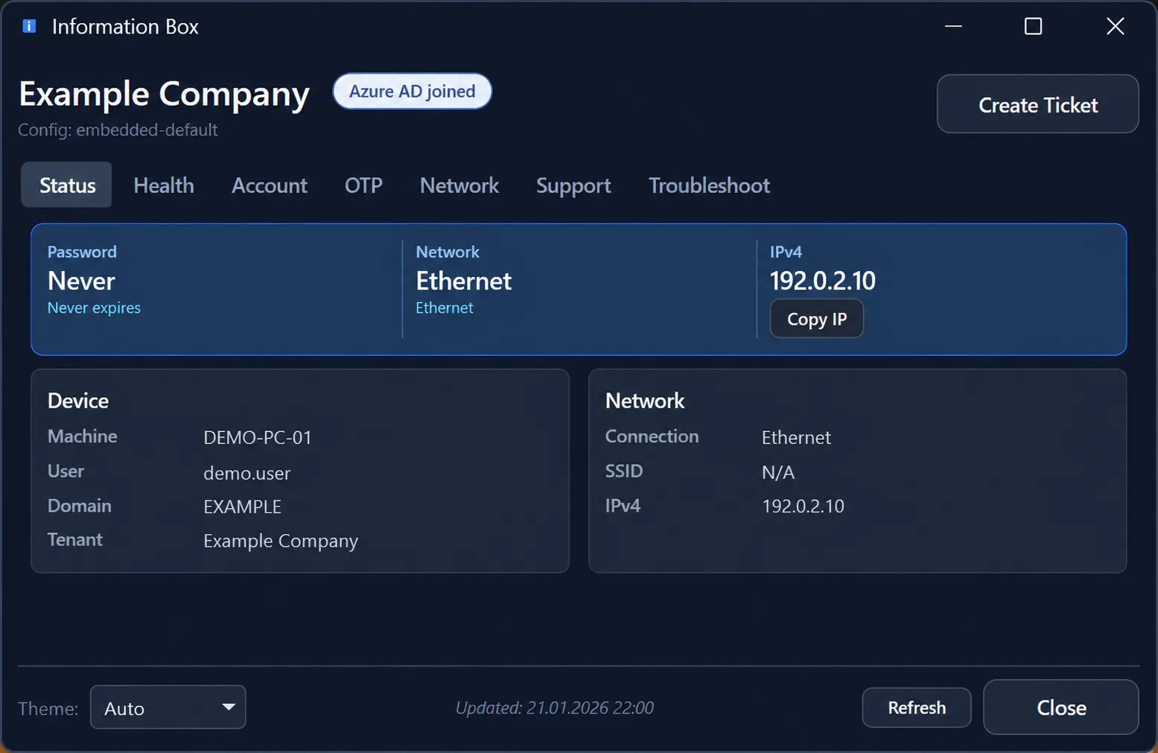Go to the Account tab
This screenshot has width=1158, height=753.
(270, 185)
